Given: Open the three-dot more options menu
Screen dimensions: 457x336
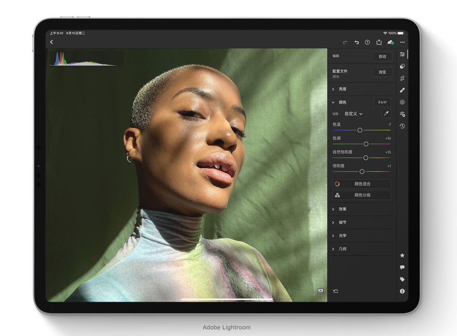Looking at the screenshot, I should (402, 43).
